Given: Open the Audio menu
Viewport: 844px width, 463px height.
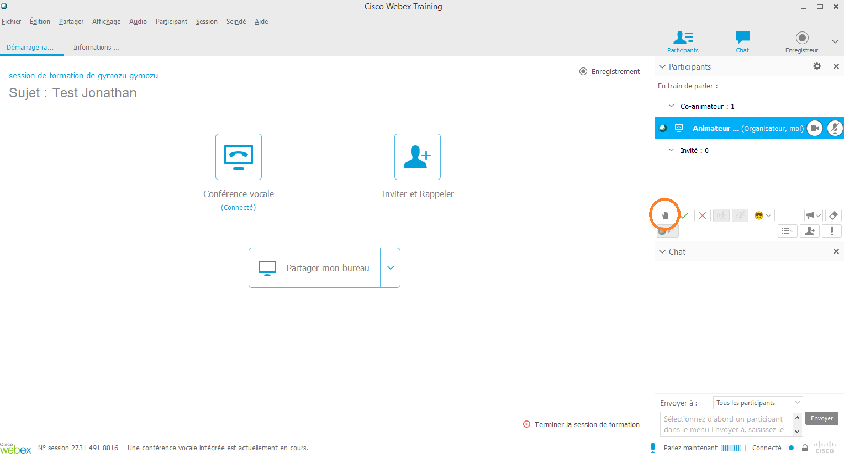Looking at the screenshot, I should (x=138, y=22).
